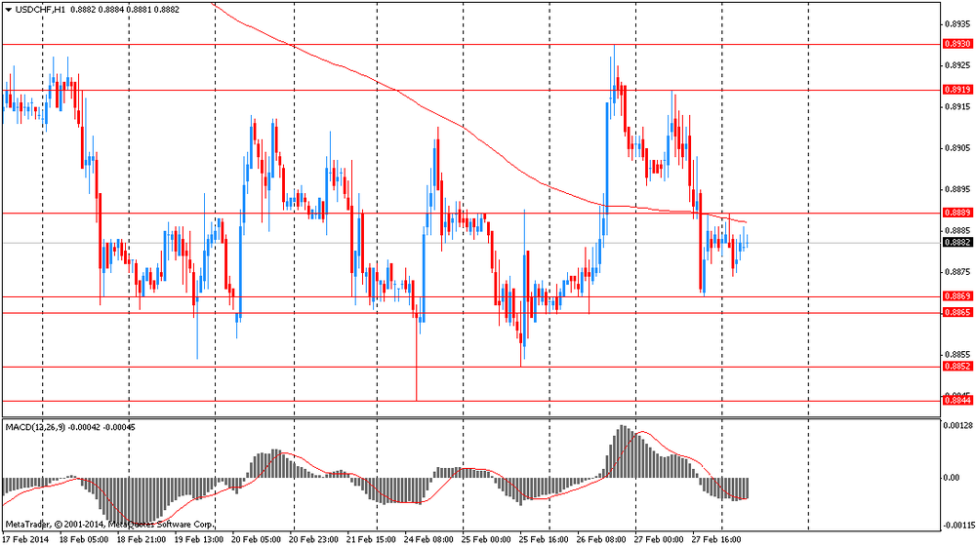Click the 24 Feb 08:00 time label
This screenshot has height=547, width=976.
428,539
